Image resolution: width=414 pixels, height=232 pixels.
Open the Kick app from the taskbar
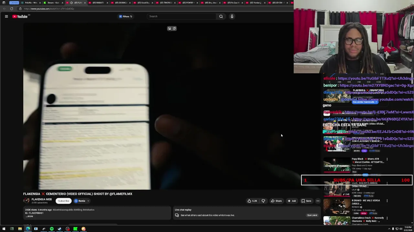[x=75, y=229]
